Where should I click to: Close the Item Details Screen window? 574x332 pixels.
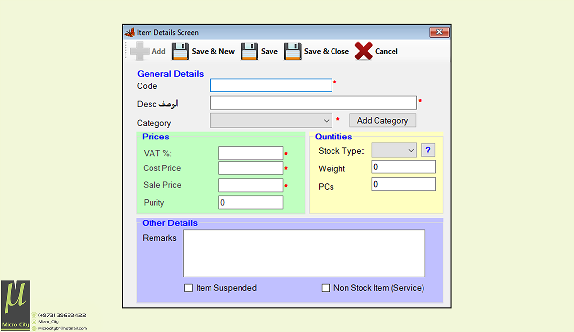(x=439, y=32)
